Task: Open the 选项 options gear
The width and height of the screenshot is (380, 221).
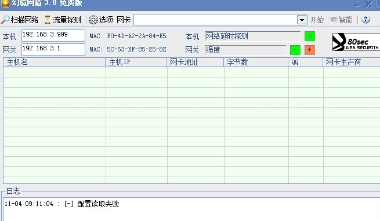Action: pos(101,20)
